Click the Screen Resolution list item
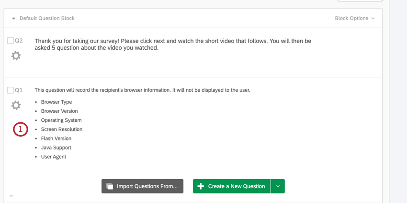Viewport: 407px width, 203px height. 62,129
